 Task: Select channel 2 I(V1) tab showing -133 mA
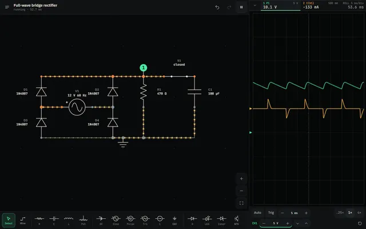pyautogui.click(x=320, y=5)
